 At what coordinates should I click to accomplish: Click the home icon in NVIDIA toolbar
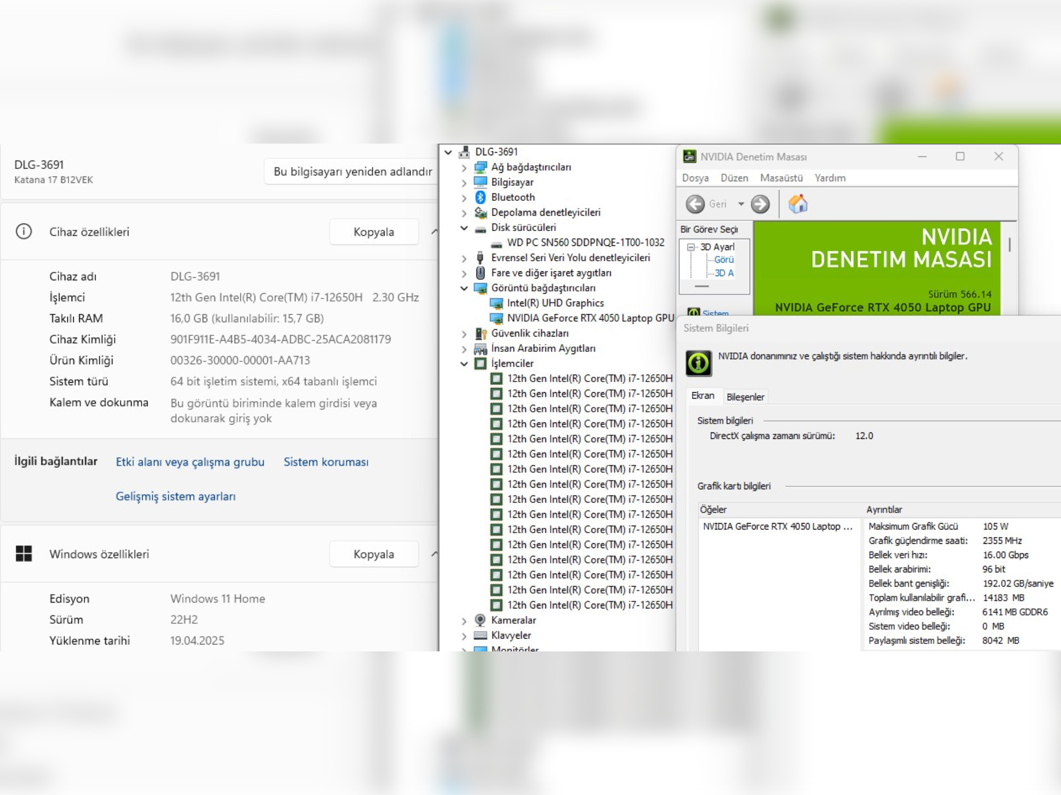coord(797,204)
